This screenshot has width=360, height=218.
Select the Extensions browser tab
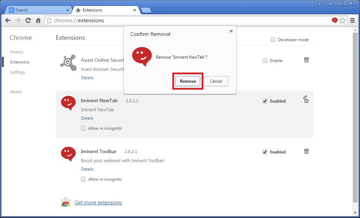pos(106,10)
